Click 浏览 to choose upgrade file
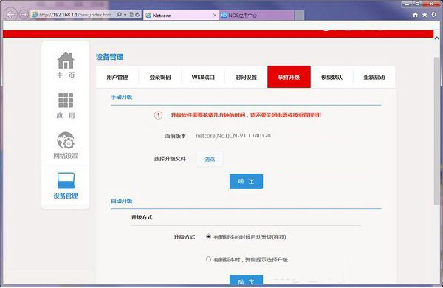Screen dimensions: 443x288 click(210, 159)
